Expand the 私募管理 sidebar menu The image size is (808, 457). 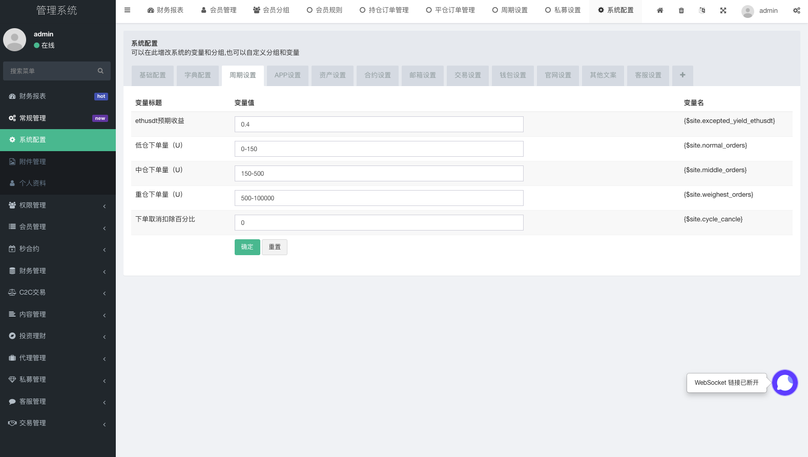[x=57, y=379]
